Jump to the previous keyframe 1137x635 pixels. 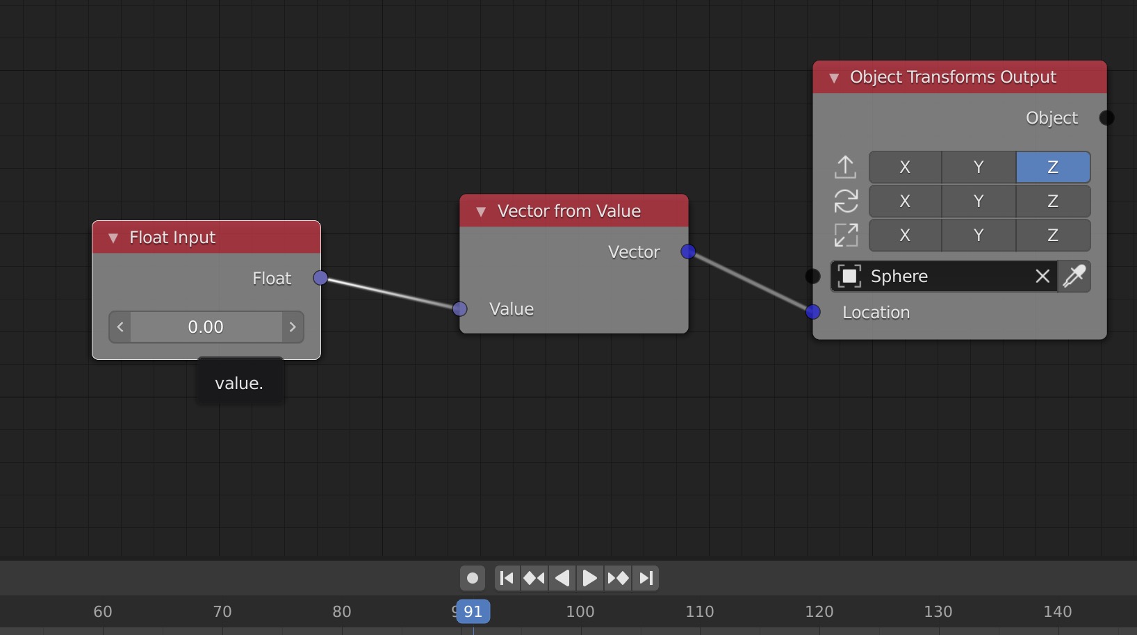(x=534, y=578)
